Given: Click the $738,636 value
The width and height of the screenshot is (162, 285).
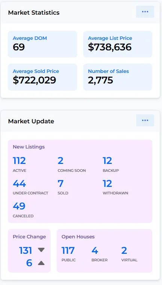Looking at the screenshot, I should (x=109, y=47).
